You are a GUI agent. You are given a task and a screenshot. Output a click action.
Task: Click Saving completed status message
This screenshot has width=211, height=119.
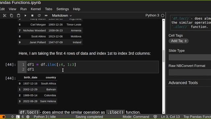tap(89, 117)
